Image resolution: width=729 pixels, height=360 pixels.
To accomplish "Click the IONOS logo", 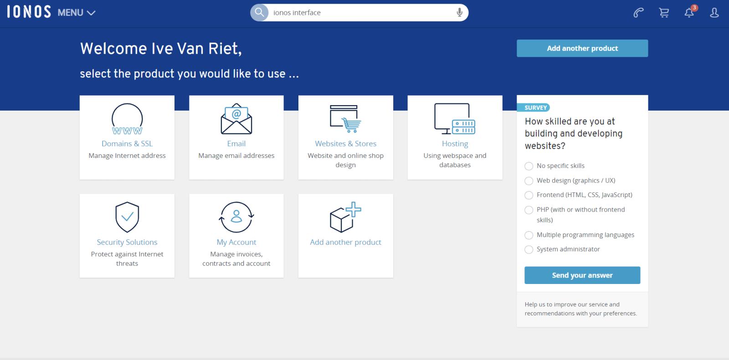I will click(29, 12).
